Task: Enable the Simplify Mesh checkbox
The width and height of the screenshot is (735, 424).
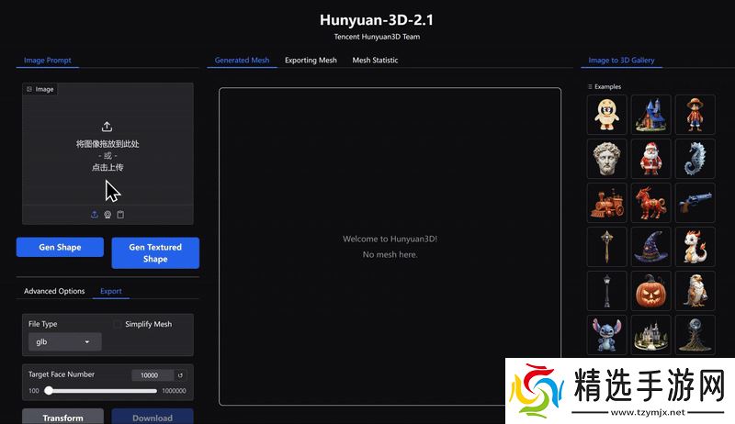Action: click(118, 324)
